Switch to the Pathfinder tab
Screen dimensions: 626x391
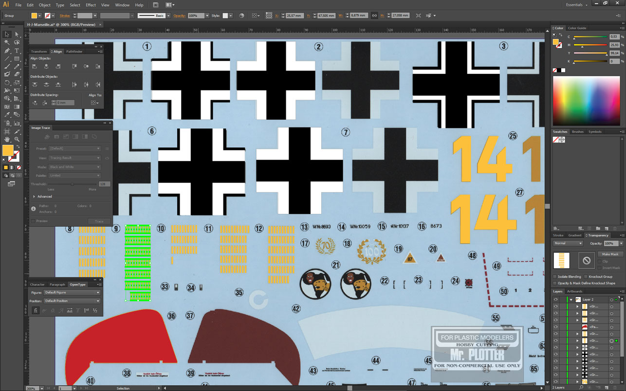tap(74, 52)
